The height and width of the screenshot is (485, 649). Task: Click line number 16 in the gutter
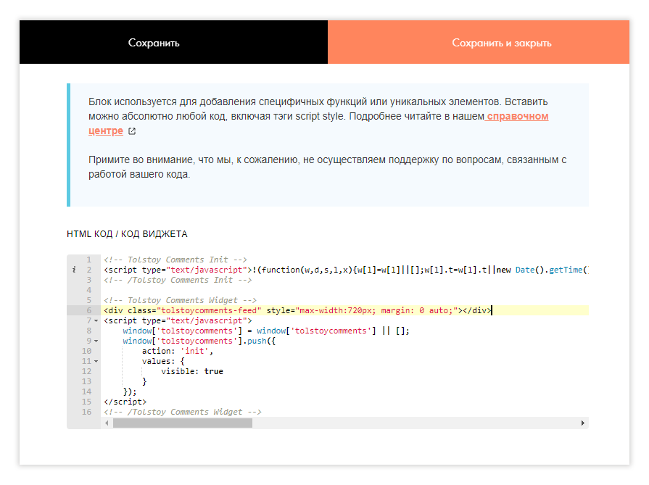86,413
